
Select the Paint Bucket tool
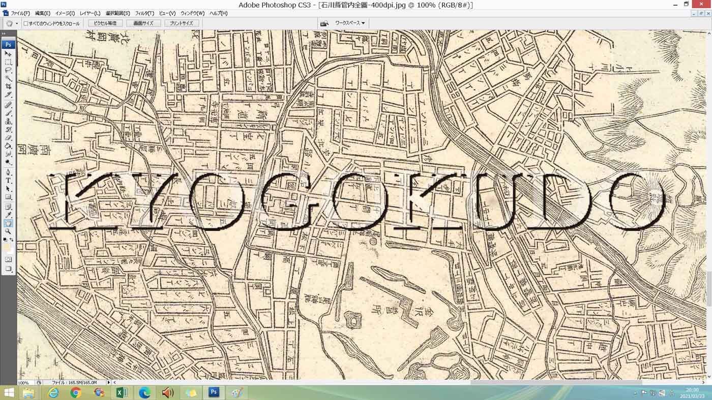pyautogui.click(x=8, y=146)
